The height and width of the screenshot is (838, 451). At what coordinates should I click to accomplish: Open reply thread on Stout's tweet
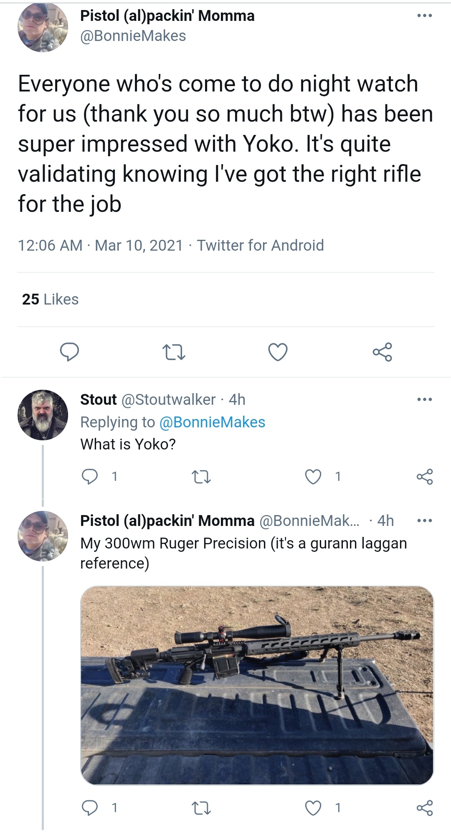click(90, 476)
